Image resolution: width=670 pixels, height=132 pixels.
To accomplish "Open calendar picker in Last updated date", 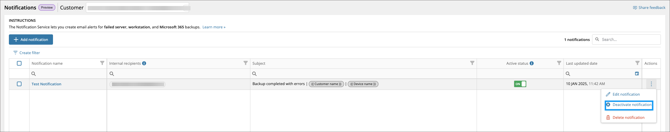I will point(637,74).
